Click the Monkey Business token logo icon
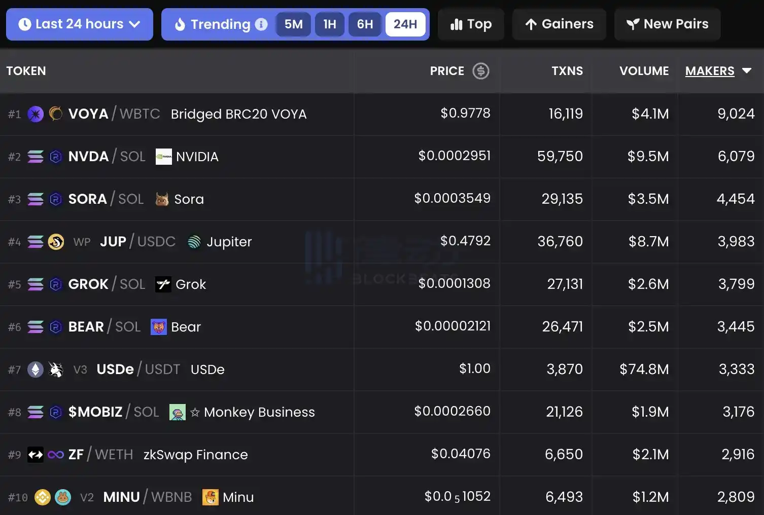Viewport: 764px width, 515px height. coord(177,412)
